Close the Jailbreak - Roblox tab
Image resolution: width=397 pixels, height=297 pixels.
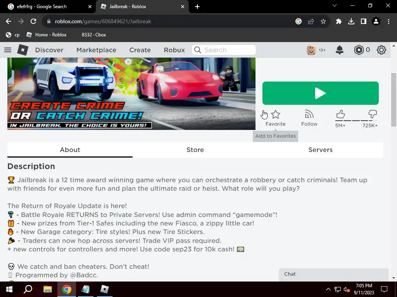pyautogui.click(x=183, y=7)
